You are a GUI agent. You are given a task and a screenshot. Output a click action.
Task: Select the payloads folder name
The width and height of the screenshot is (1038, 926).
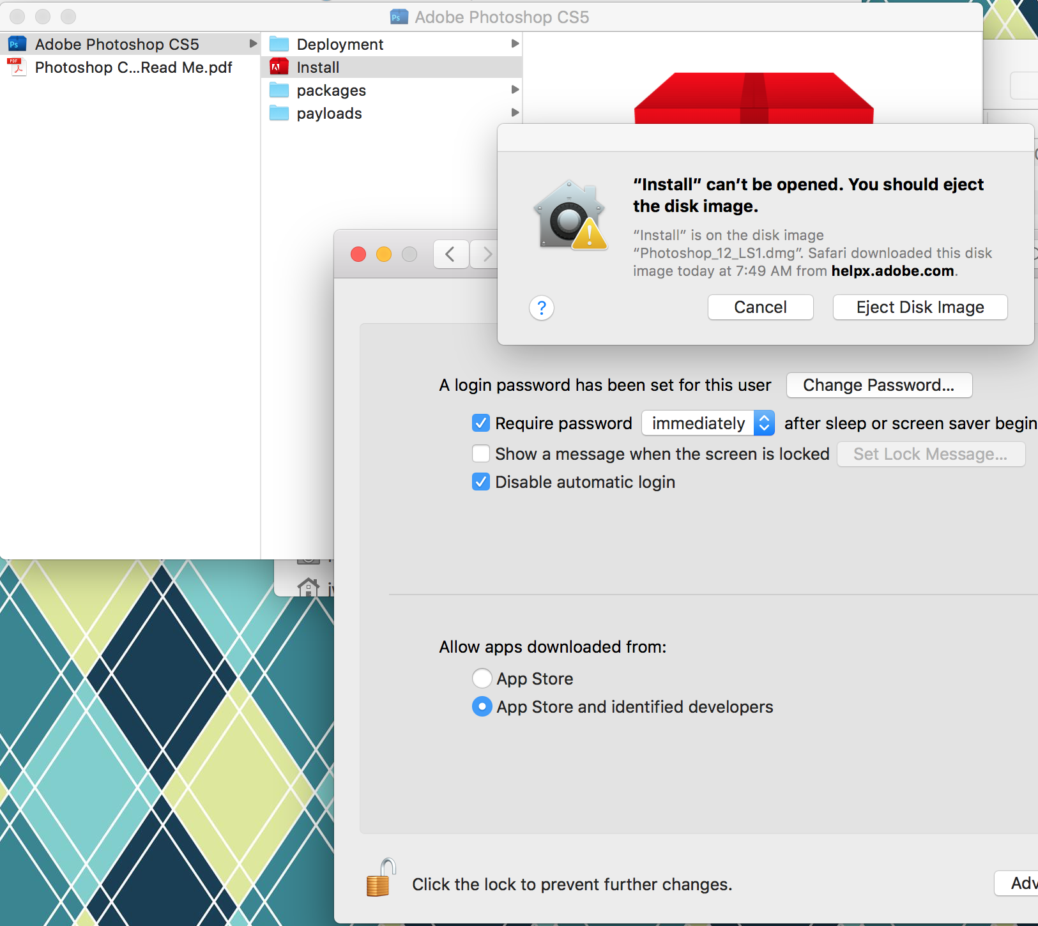tap(329, 113)
